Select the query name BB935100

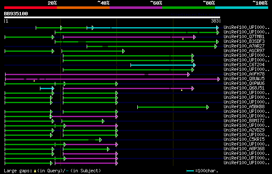pyautogui.click(x=16, y=14)
